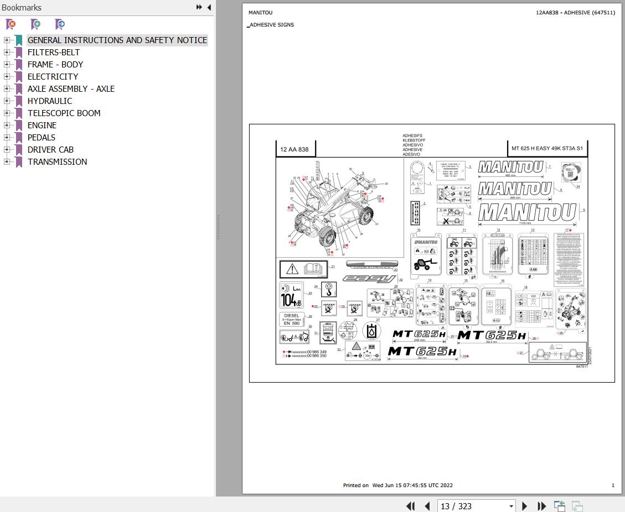
Task: Go to the next page
Action: (x=525, y=506)
